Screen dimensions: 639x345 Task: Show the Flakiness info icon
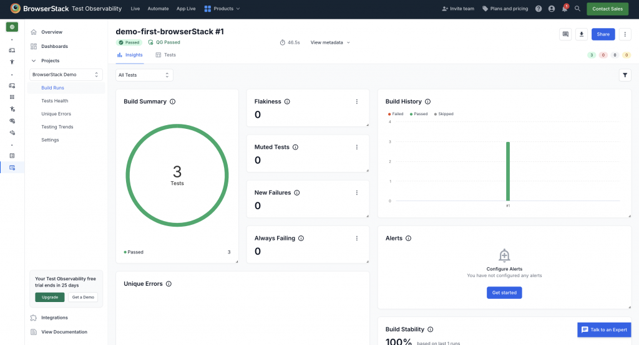[x=287, y=102]
